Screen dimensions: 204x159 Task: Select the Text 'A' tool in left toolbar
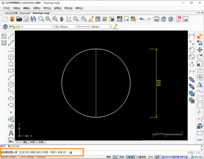[11, 133]
